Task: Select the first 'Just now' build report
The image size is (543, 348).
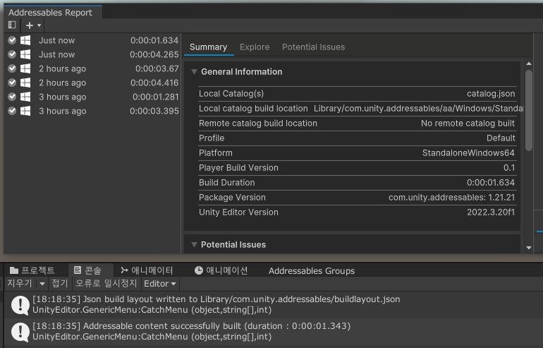Action: [93, 40]
